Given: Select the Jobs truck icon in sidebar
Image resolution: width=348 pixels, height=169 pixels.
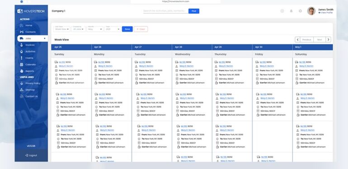Looking at the screenshot, I should (22, 38).
